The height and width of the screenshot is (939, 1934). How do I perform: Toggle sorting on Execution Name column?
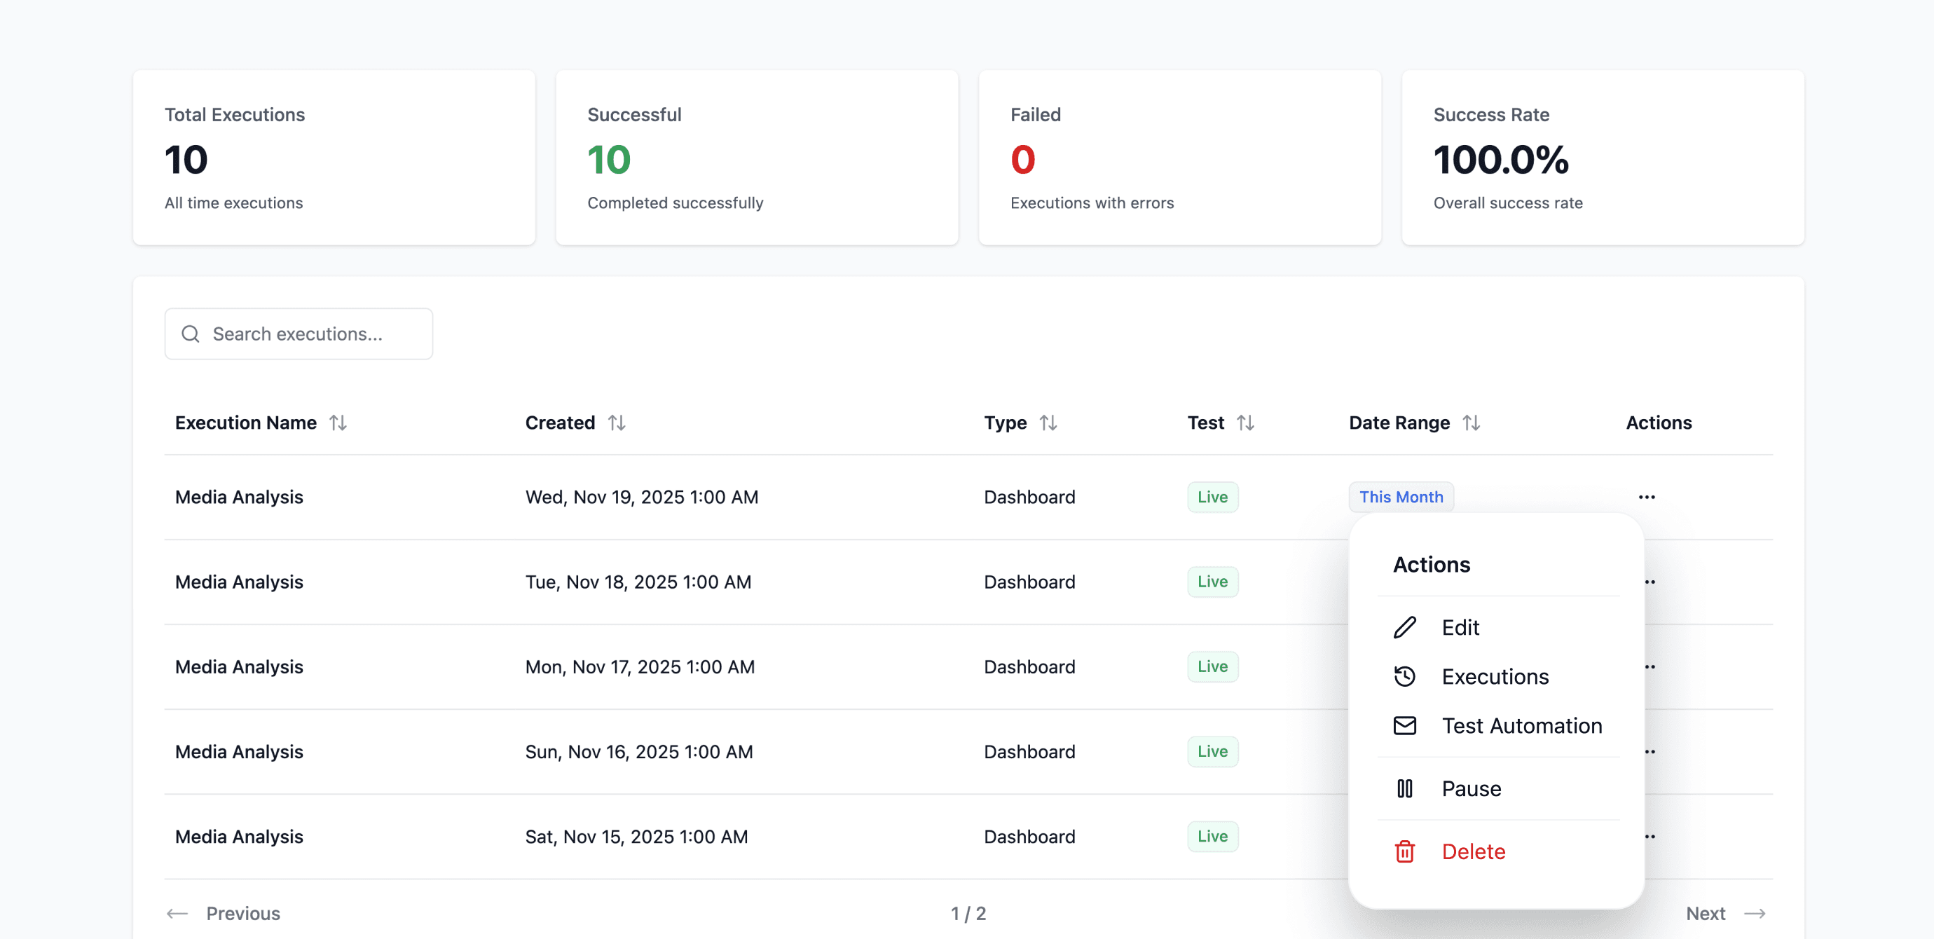click(338, 423)
